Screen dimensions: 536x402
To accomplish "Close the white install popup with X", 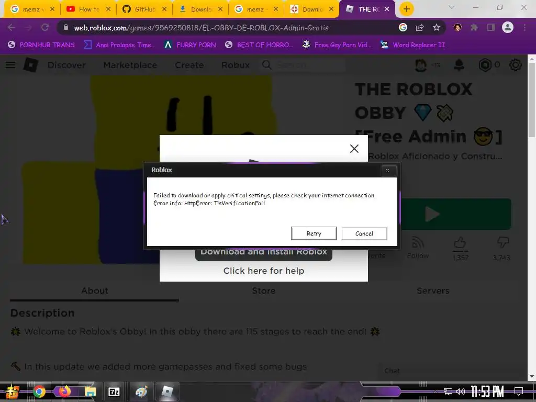I will point(354,148).
